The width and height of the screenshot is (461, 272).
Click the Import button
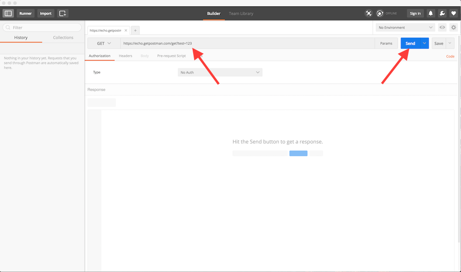pos(46,13)
